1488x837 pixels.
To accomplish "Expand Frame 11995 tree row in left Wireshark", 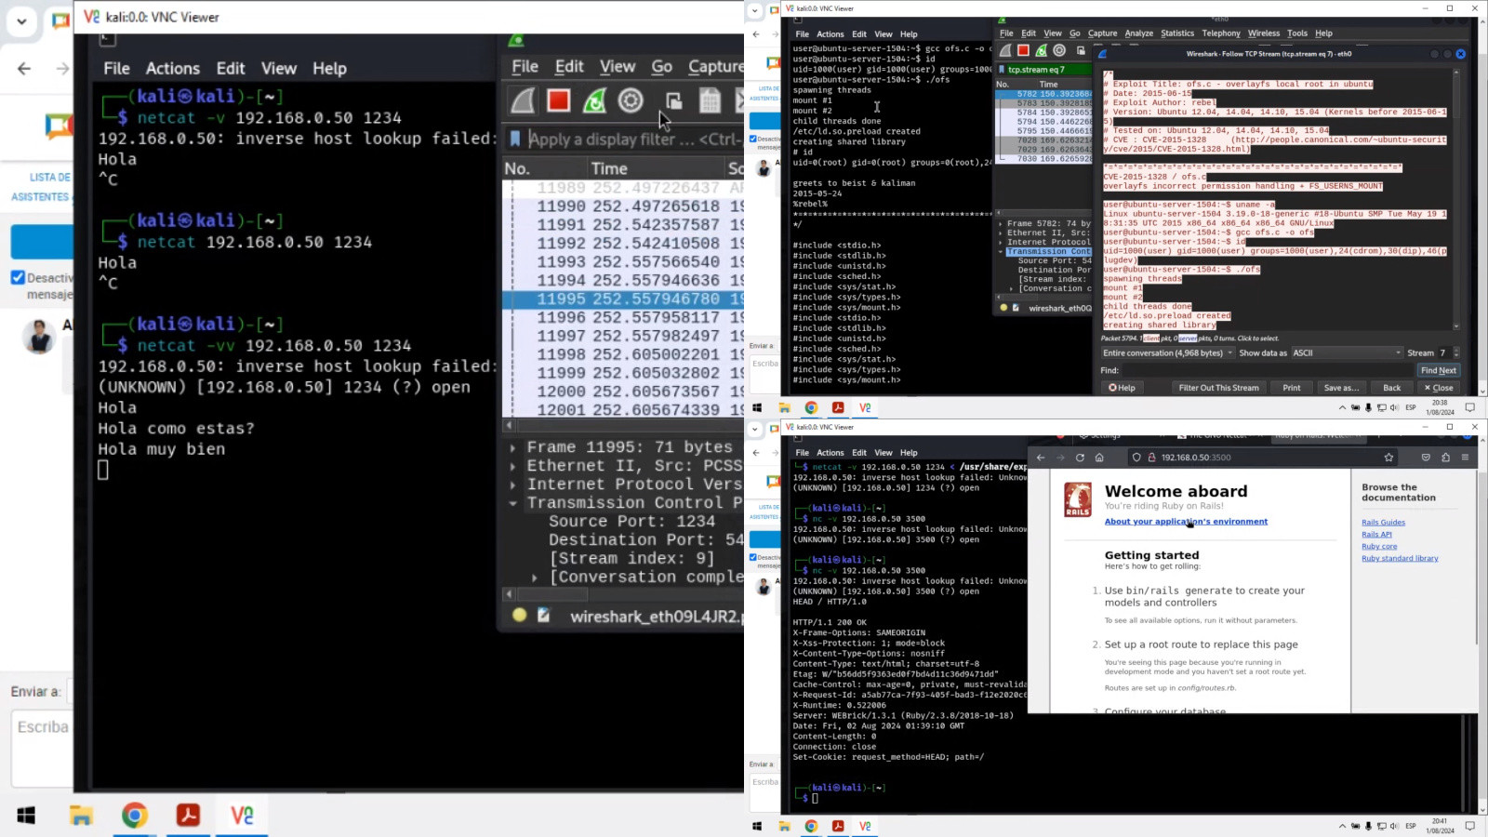I will [512, 447].
